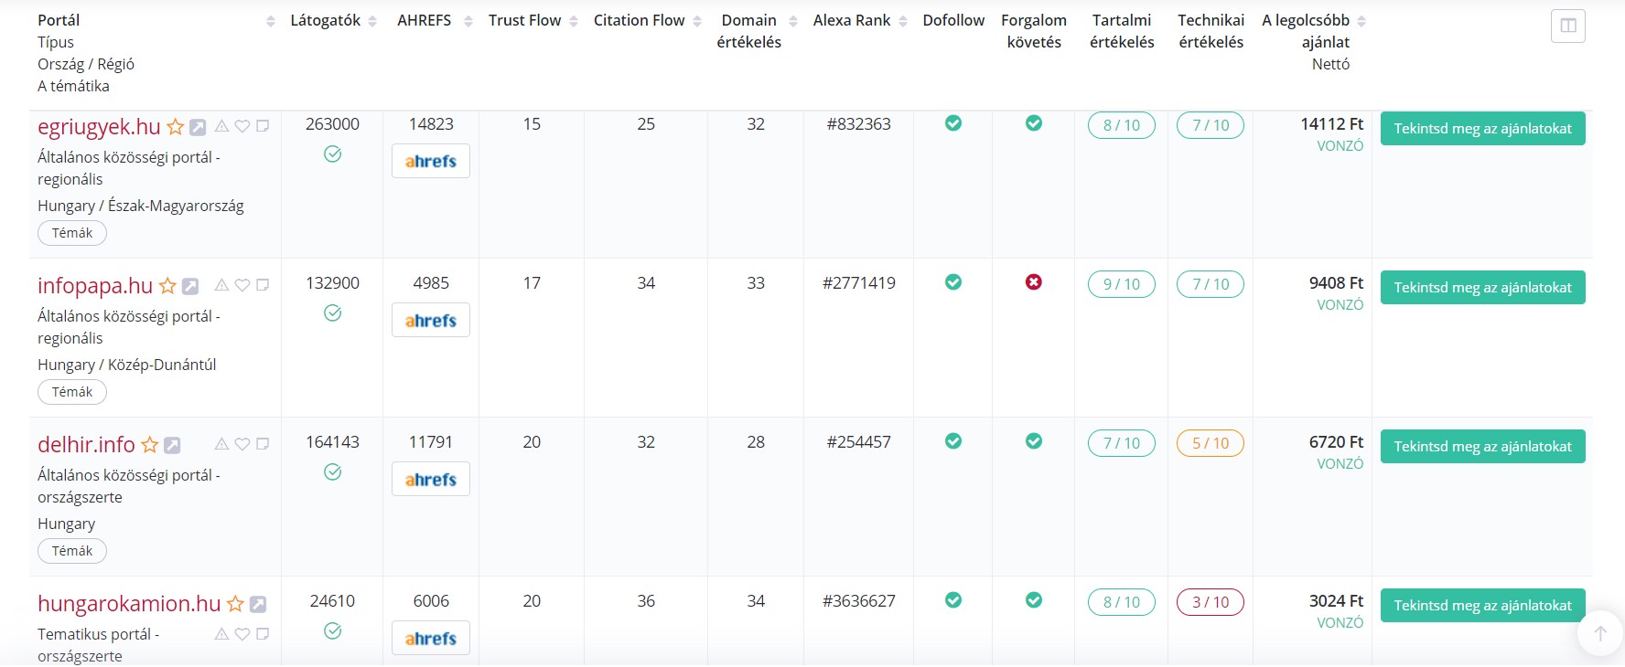Click Dofollow green check for egriugyek.hu

click(953, 123)
